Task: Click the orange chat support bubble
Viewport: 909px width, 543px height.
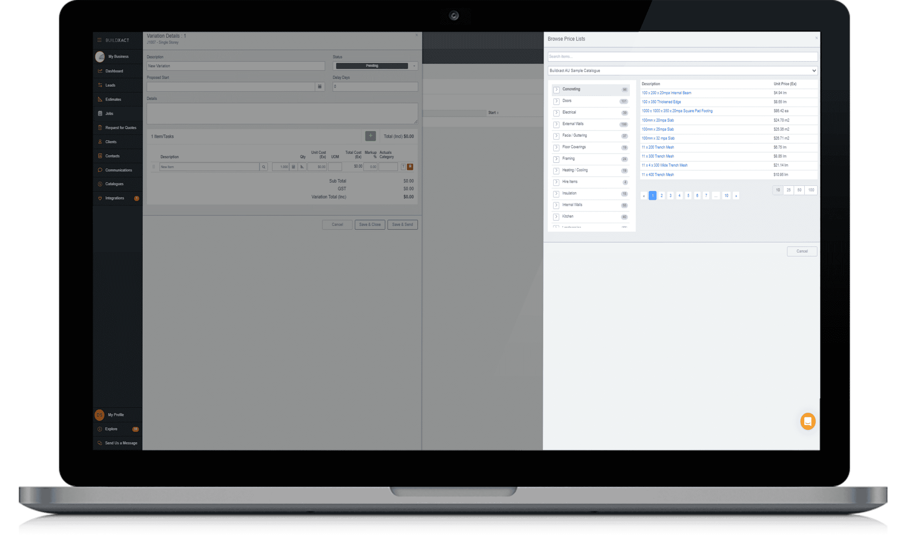Action: click(808, 422)
